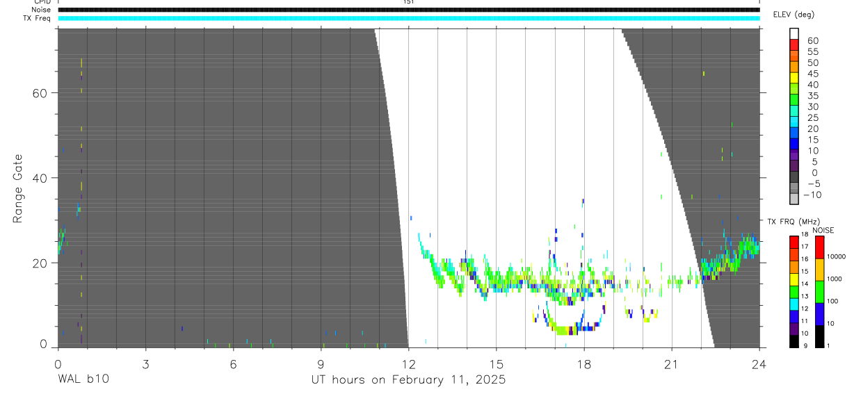Click the black 9 MHz frequency swatch
Image resolution: width=854 pixels, height=394 pixels.
point(794,340)
